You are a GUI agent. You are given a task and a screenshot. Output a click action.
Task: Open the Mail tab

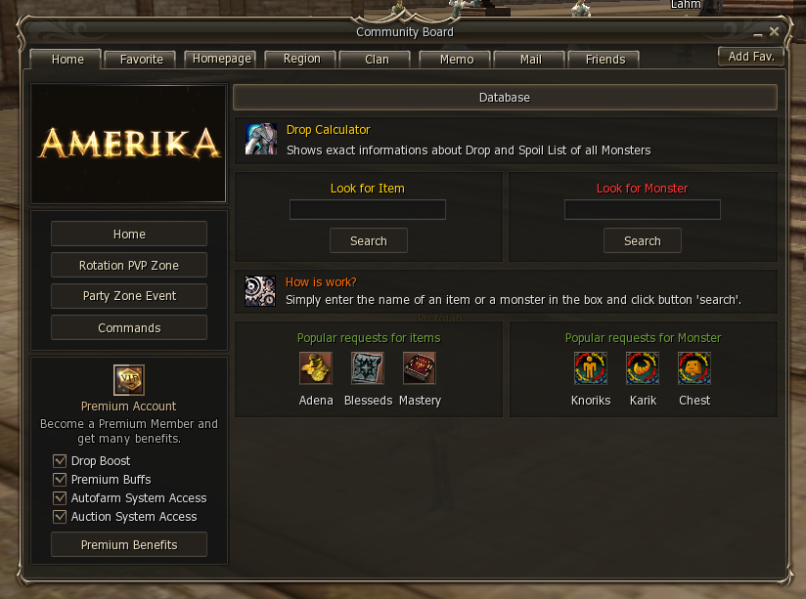point(530,59)
